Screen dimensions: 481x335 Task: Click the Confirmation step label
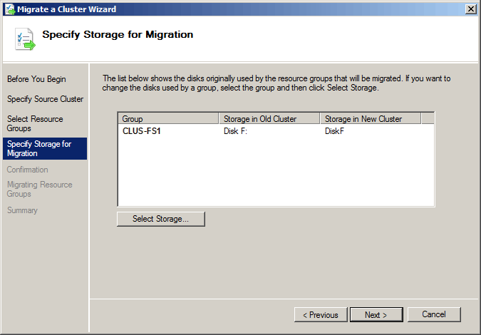[x=27, y=170]
